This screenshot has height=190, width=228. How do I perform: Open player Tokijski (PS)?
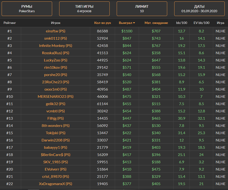(56, 133)
